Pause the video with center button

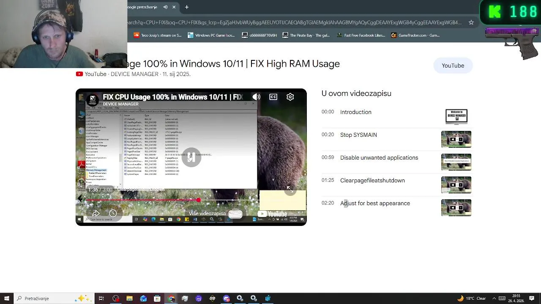pyautogui.click(x=191, y=157)
